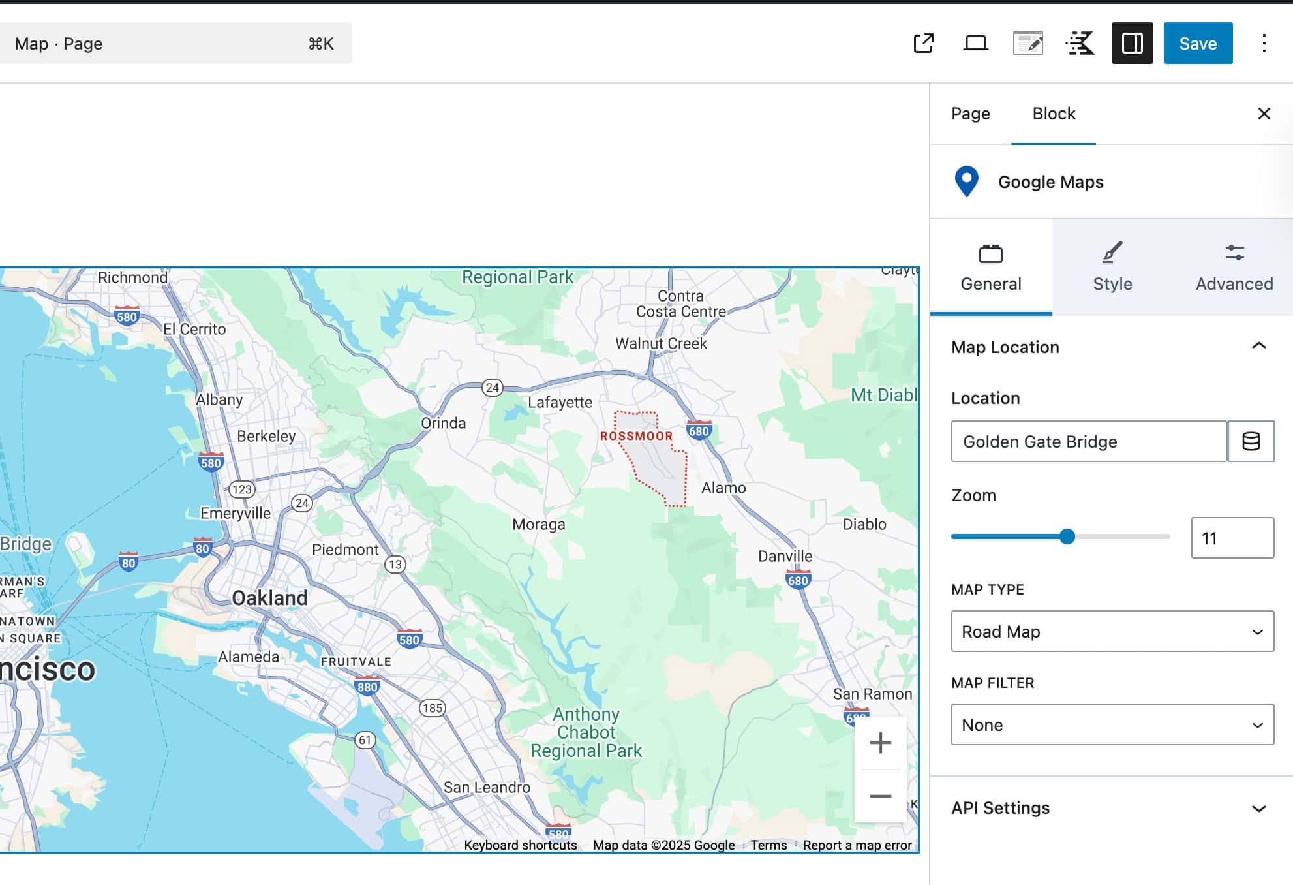Adjust the Zoom slider handle
1293x885 pixels.
(1067, 536)
